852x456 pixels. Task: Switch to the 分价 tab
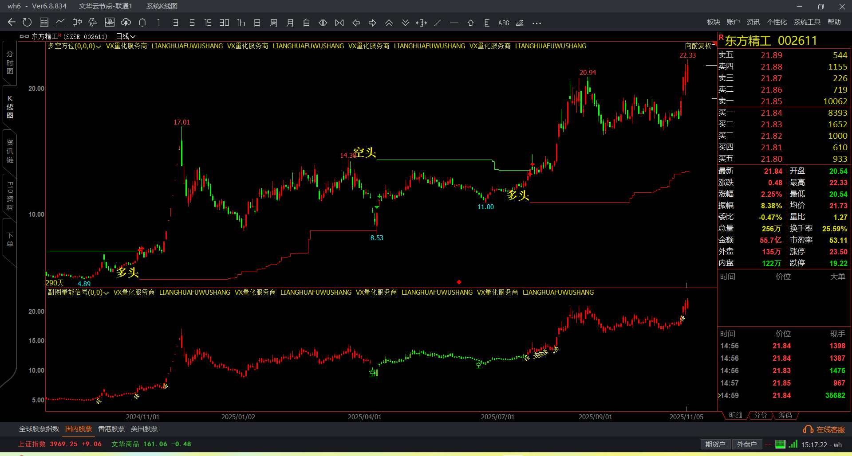(x=760, y=415)
